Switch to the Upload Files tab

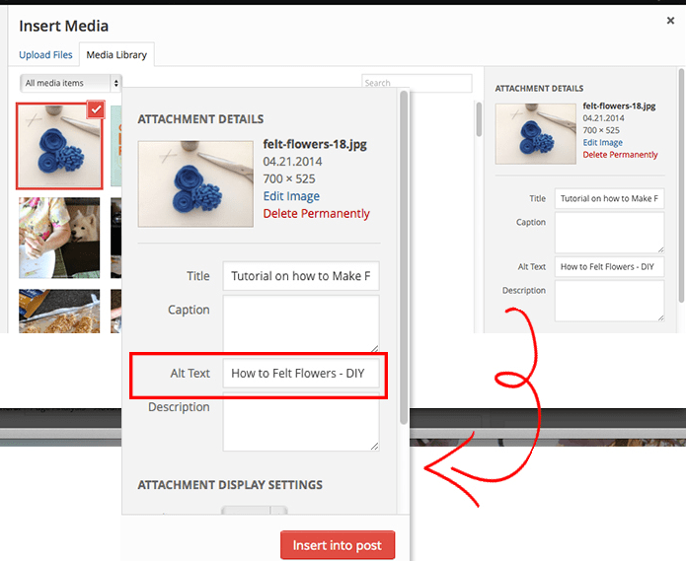click(45, 55)
